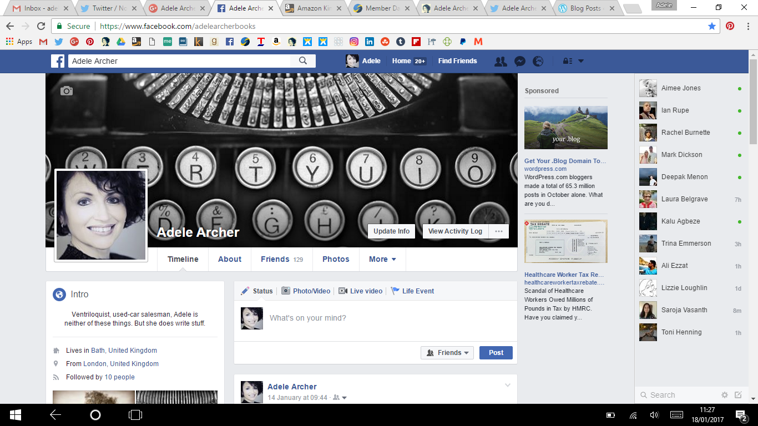This screenshot has height=426, width=758.
Task: Click the search magnifier button
Action: point(303,61)
